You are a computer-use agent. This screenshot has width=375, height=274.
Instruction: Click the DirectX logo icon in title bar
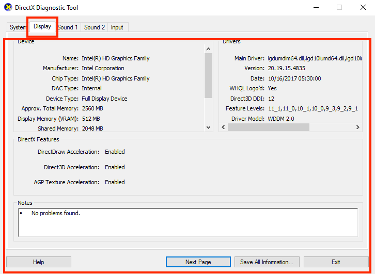[8, 7]
